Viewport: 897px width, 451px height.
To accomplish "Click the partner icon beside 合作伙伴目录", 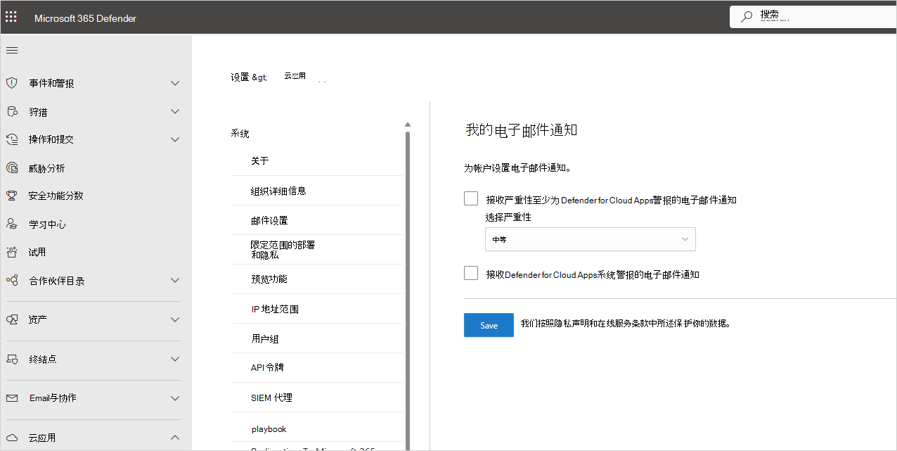I will tap(11, 281).
